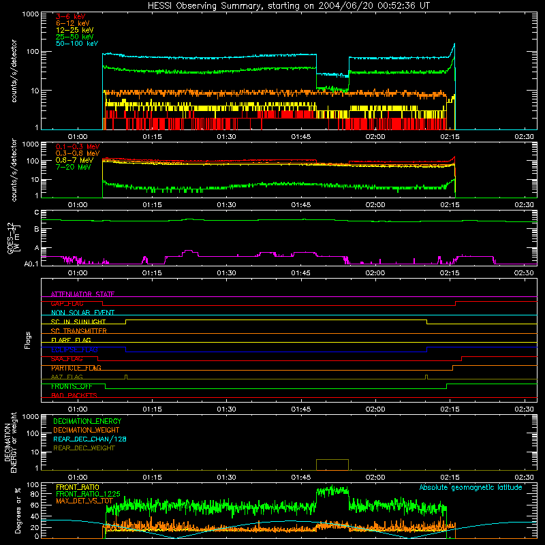The image size is (545, 545).
Task: Select the FRONT_RATIO legend label
Action: pos(78,487)
